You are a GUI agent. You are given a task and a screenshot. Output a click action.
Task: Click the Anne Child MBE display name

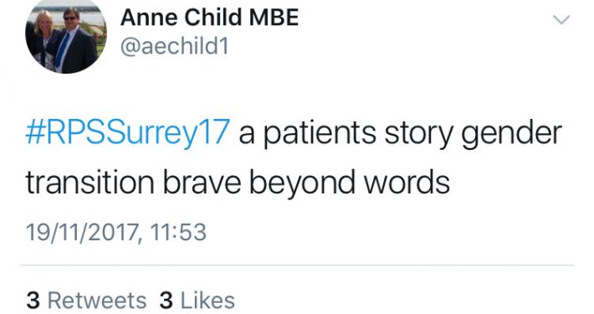click(209, 18)
